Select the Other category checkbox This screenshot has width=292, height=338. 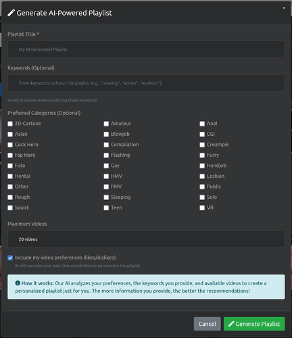pos(10,187)
